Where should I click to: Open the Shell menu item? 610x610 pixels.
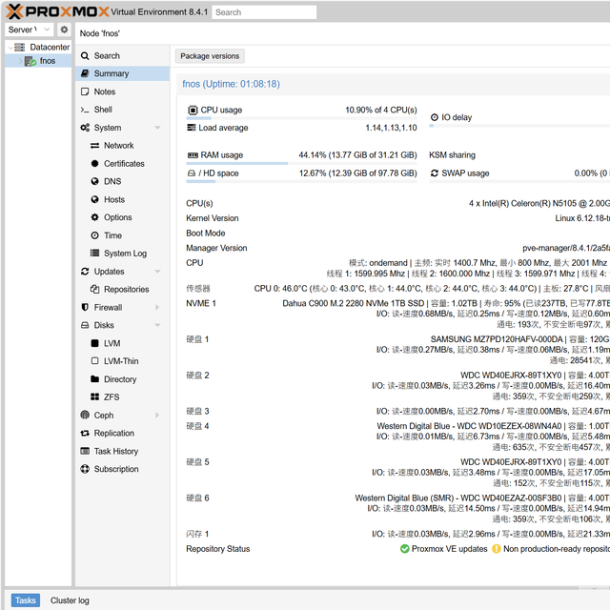pyautogui.click(x=123, y=110)
